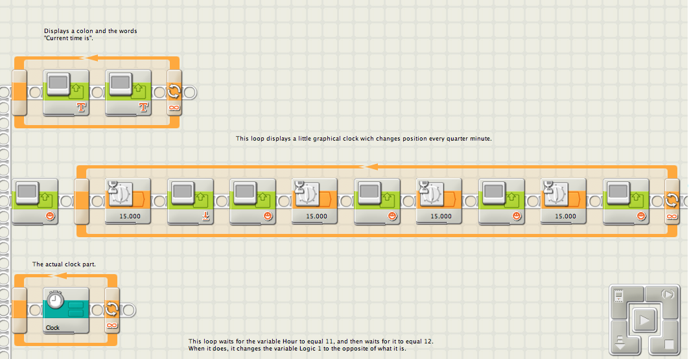
Task: Click the loop start tab of the graphical clock loop
Action: 82,202
